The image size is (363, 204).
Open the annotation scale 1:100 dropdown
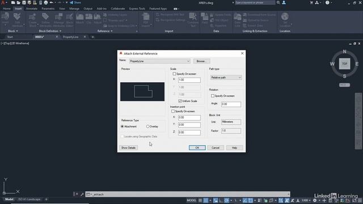306,201
